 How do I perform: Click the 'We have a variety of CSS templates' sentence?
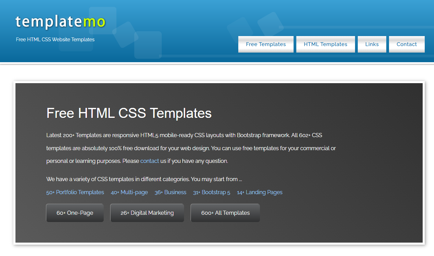pyautogui.click(x=144, y=179)
